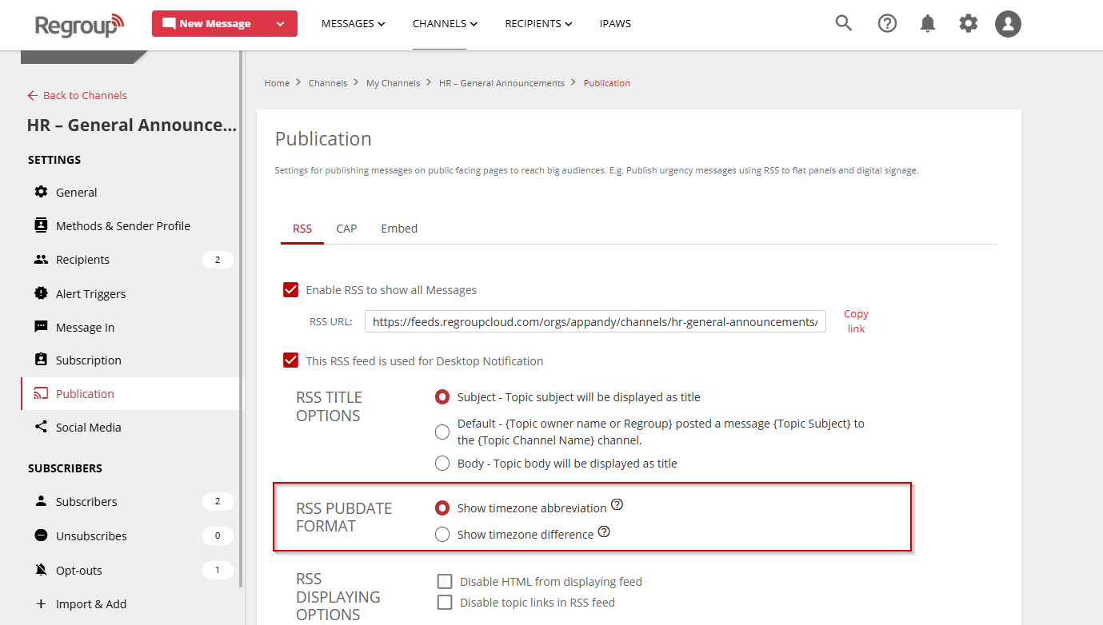
Task: Show help for timezone abbreviation option
Action: (x=617, y=505)
